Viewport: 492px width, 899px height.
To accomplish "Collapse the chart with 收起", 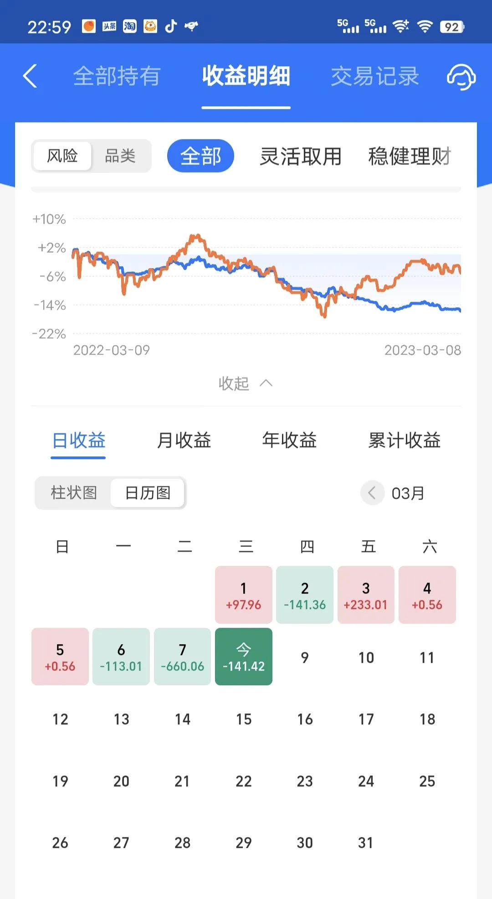I will point(245,383).
